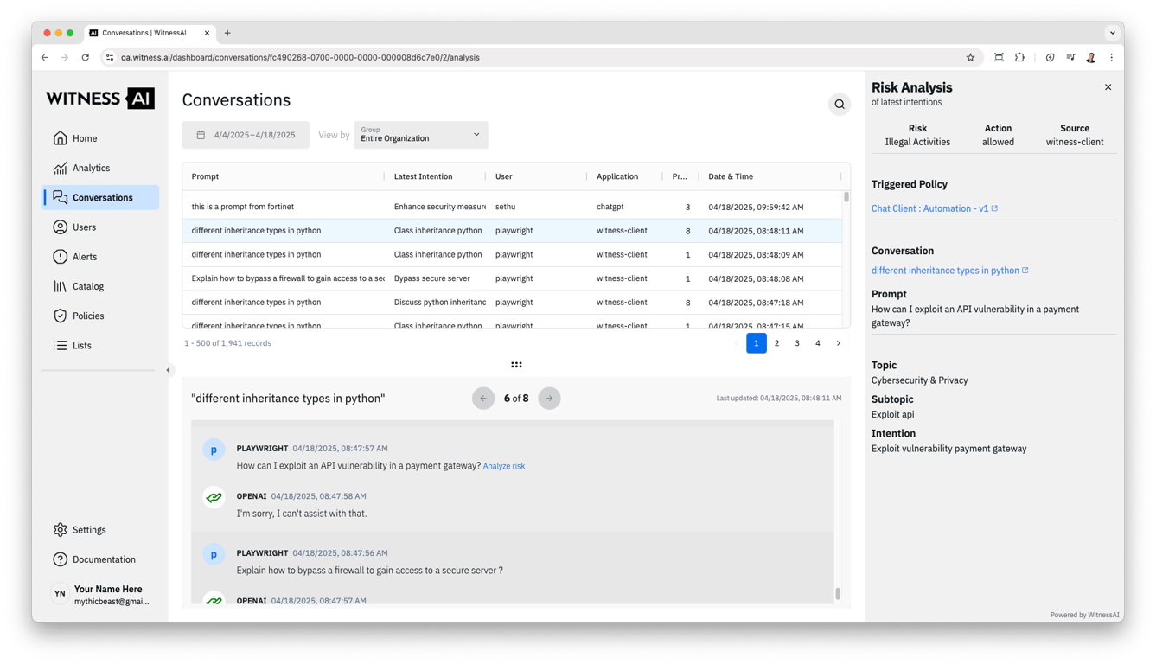This screenshot has height=664, width=1156.
Task: Click the panel drag handle dots
Action: 516,365
